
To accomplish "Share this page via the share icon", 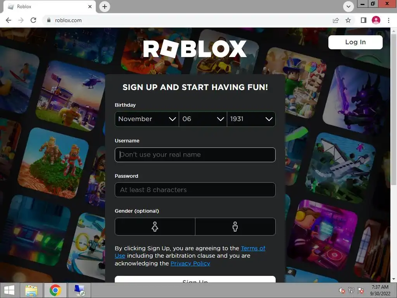I will tap(336, 20).
